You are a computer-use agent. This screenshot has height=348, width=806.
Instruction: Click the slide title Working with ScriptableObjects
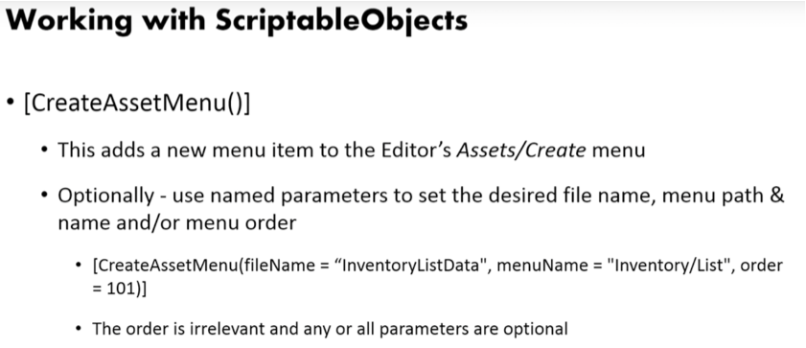click(x=238, y=19)
